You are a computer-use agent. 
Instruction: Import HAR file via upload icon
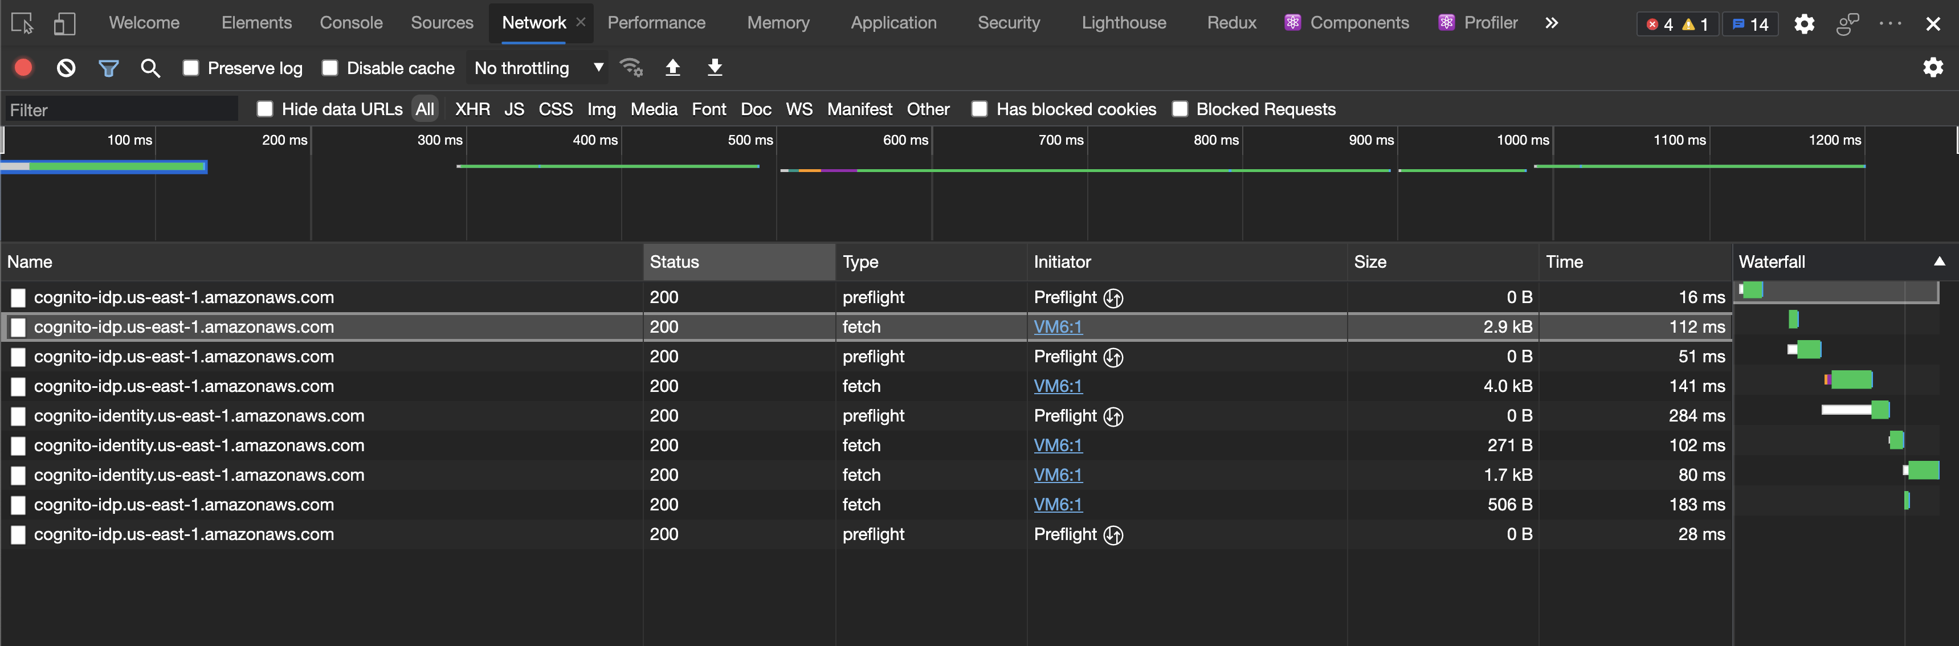click(672, 68)
